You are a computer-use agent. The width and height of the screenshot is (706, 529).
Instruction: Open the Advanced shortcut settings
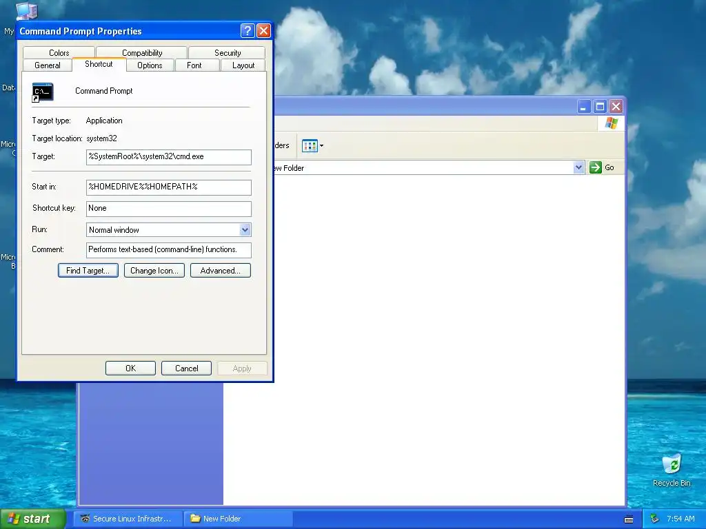220,270
